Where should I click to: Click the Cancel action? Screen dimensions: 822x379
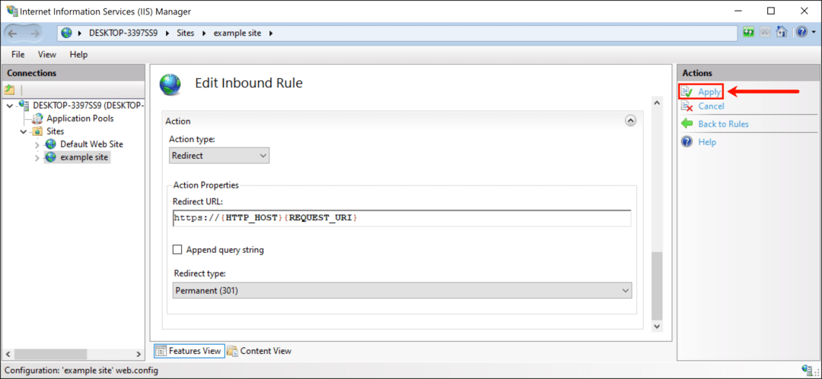[x=711, y=106]
